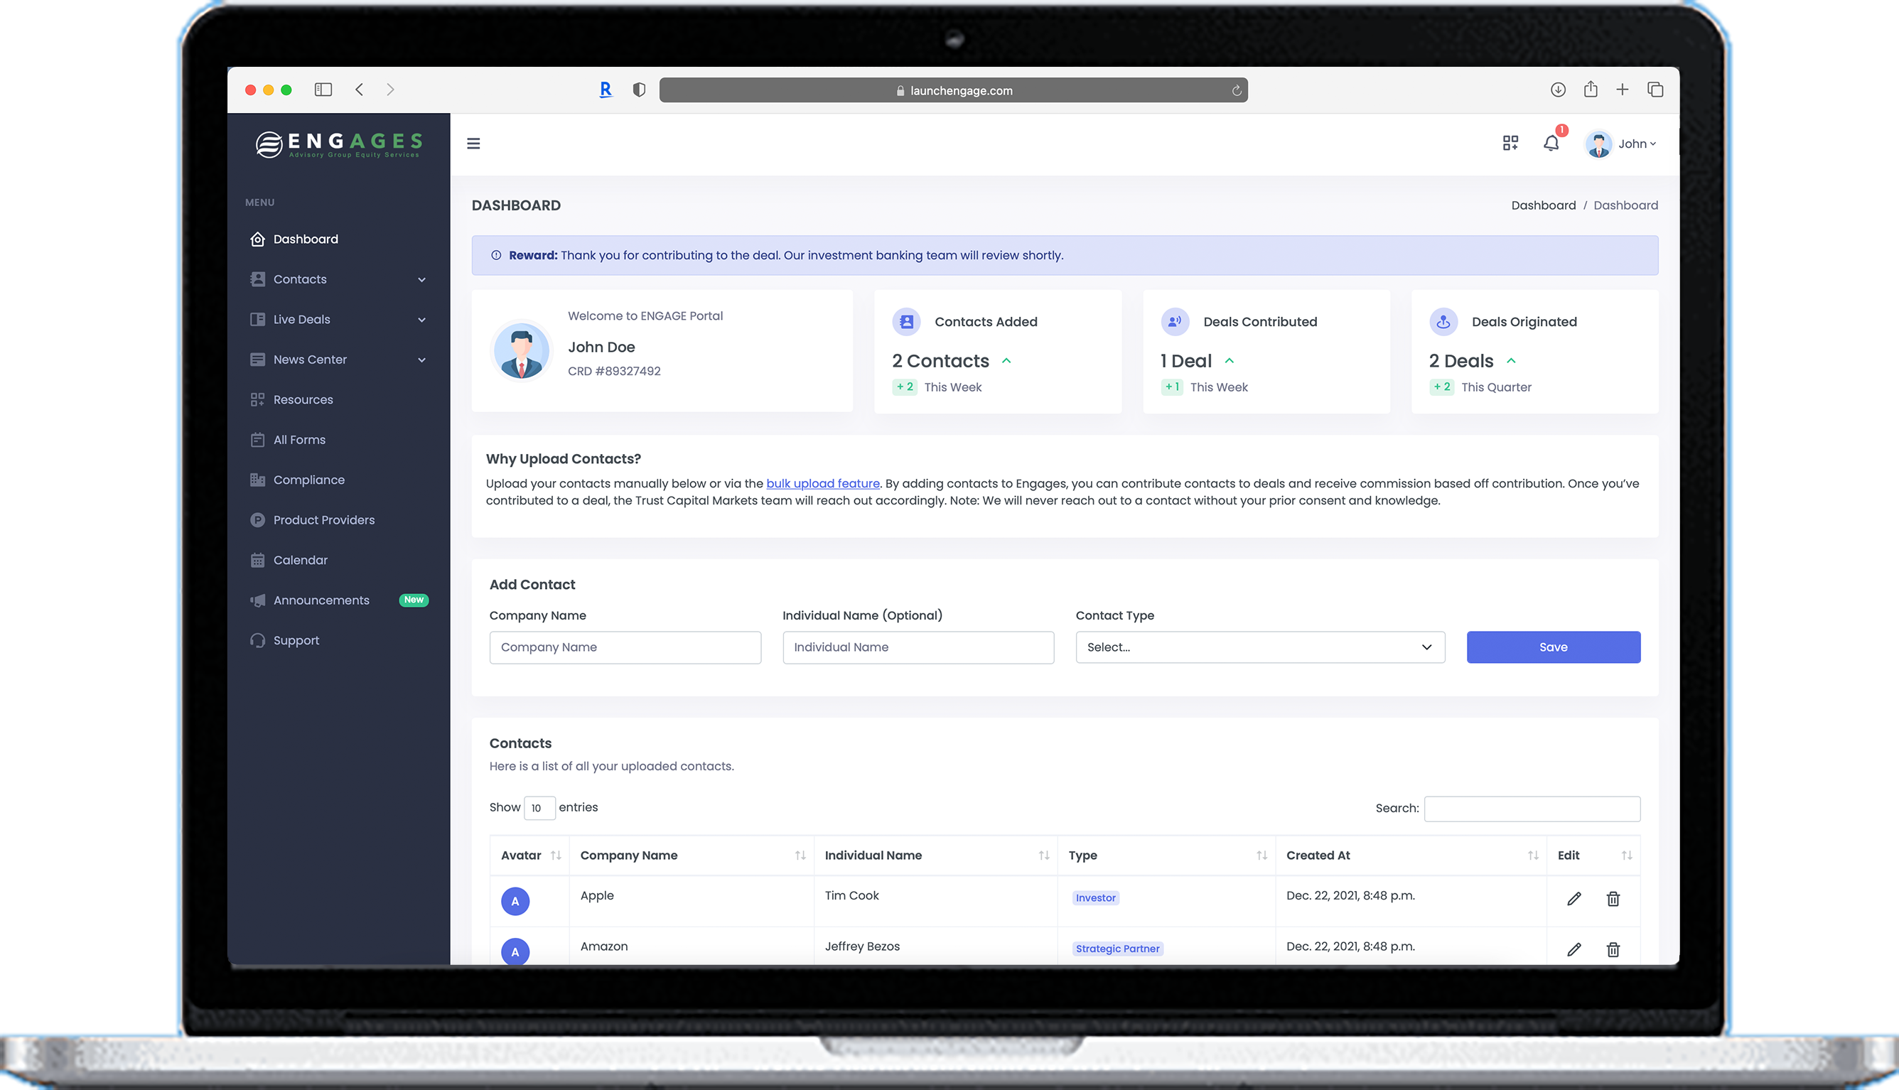Viewport: 1899px width, 1090px height.
Task: Toggle the Safari sidebar button
Action: pyautogui.click(x=323, y=90)
